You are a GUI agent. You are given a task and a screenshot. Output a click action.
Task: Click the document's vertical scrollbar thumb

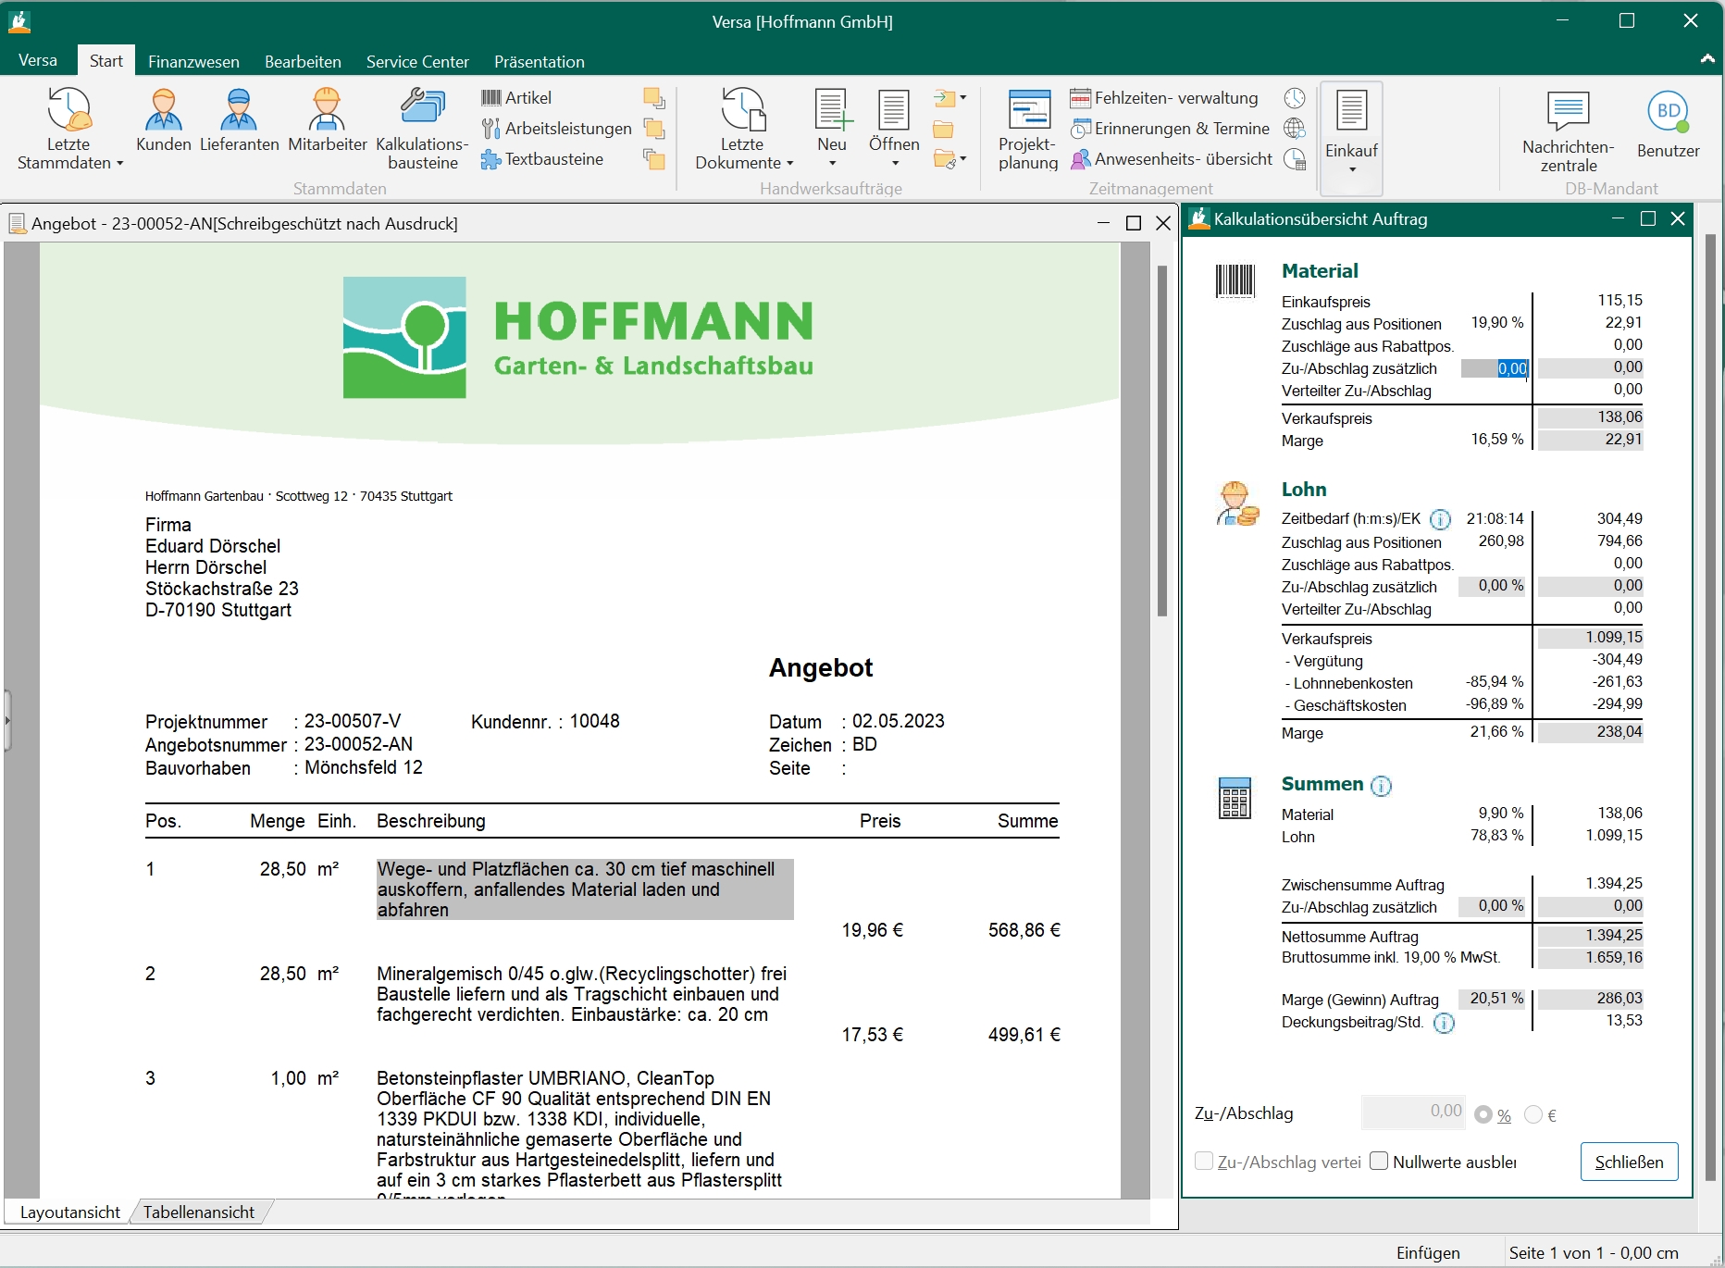(1162, 440)
